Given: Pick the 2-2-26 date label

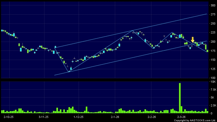Looking at the screenshot, I should pyautogui.click(x=152, y=117).
